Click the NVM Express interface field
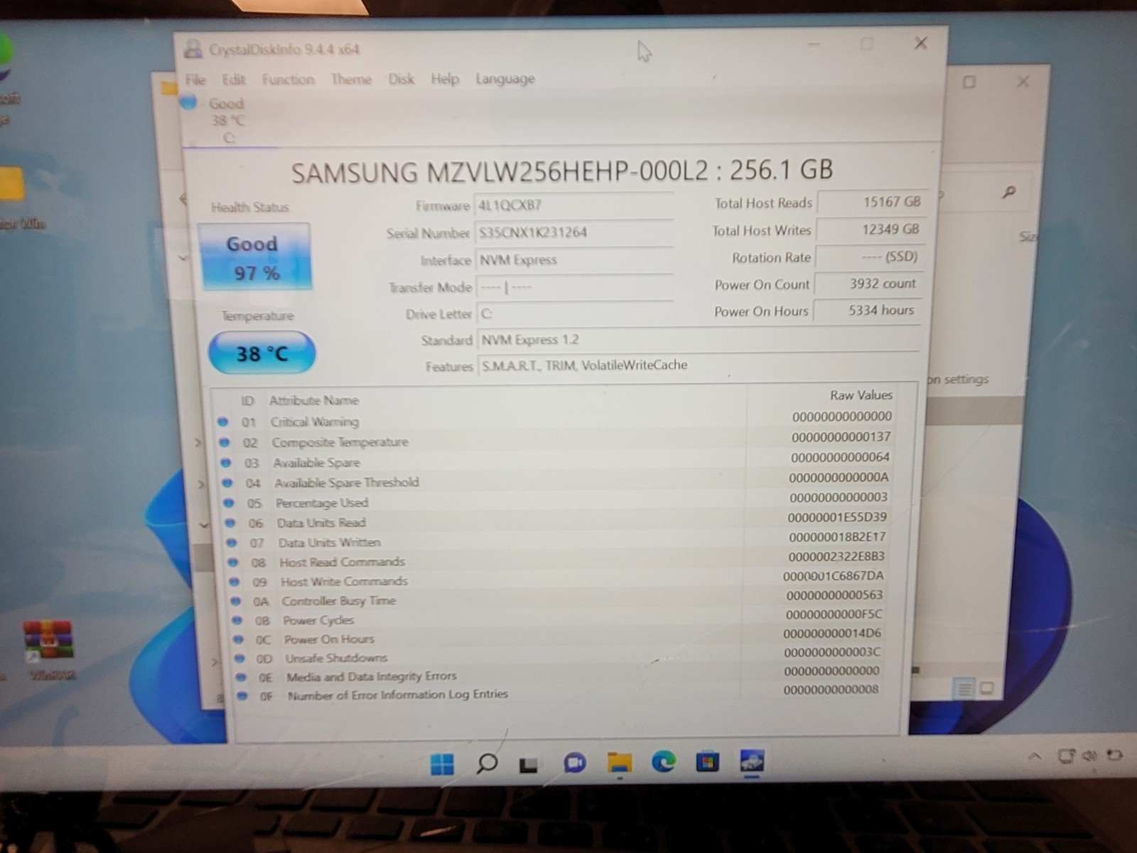The width and height of the screenshot is (1137, 853). [575, 260]
